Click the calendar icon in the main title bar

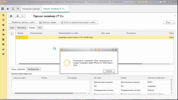pyautogui.click(x=146, y=2)
